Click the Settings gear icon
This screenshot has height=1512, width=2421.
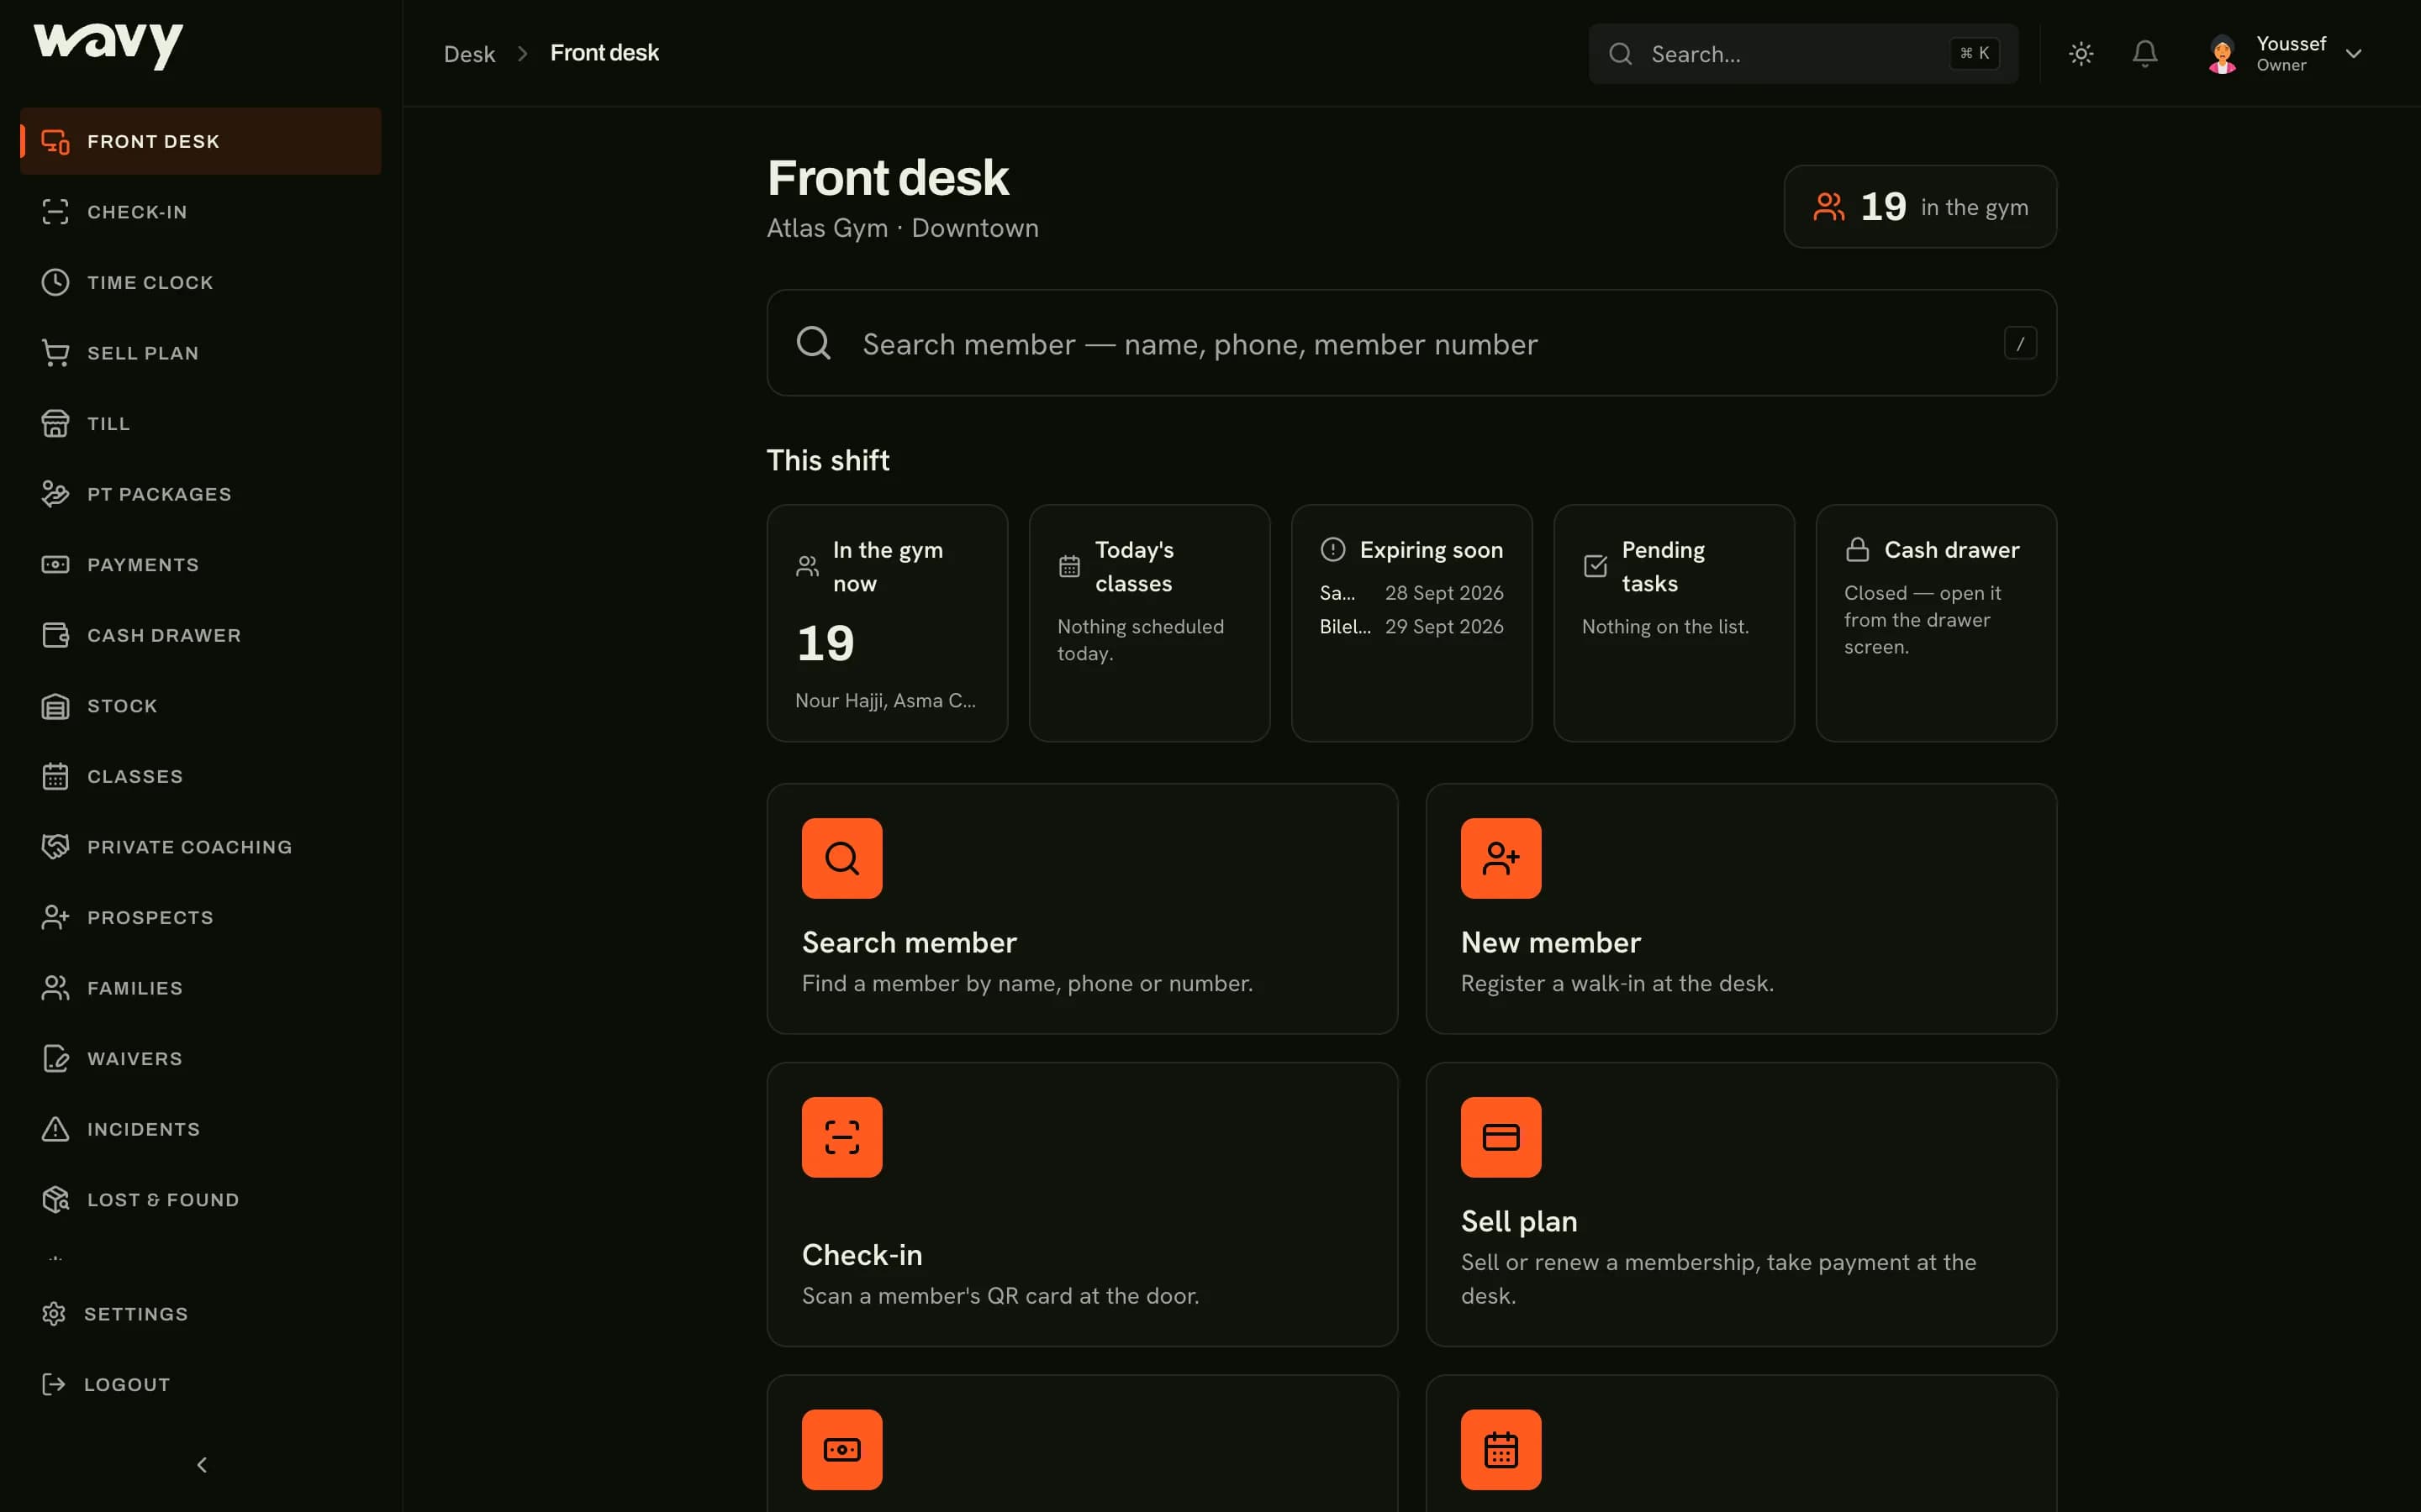point(54,1314)
